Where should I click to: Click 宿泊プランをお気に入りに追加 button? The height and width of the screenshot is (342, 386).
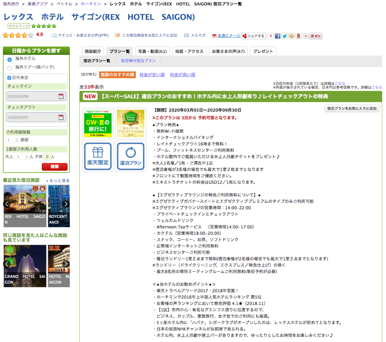click(352, 109)
